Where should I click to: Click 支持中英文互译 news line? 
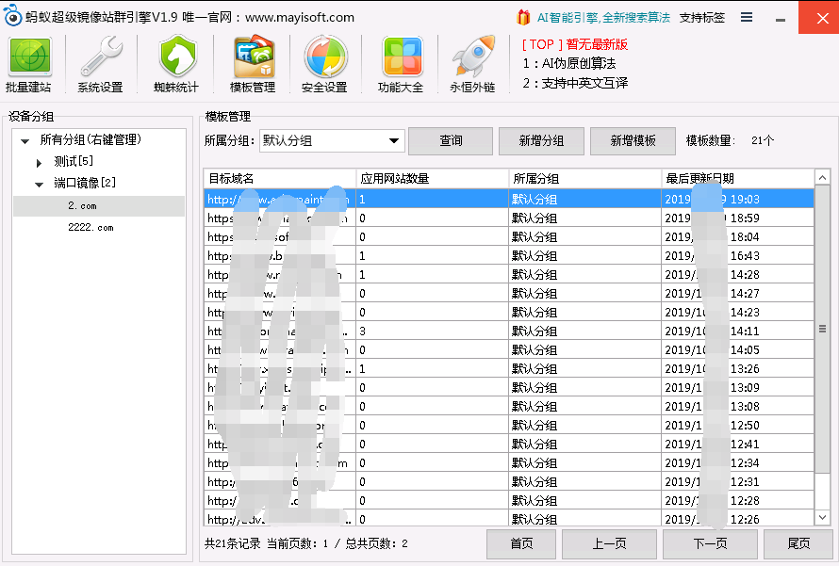[575, 84]
